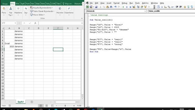This screenshot has width=195, height=110.
Task: Click the Reset stop icon in VBA toolbar
Action: tap(130, 7)
